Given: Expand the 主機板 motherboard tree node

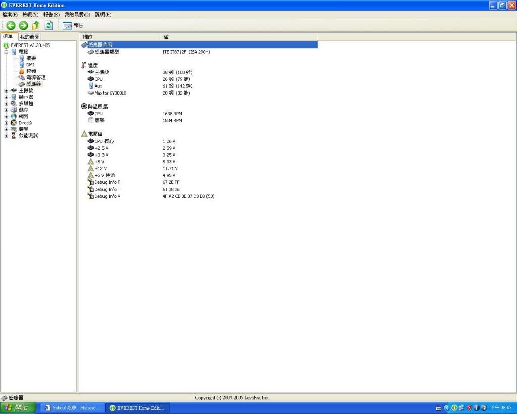Looking at the screenshot, I should click(x=6, y=90).
